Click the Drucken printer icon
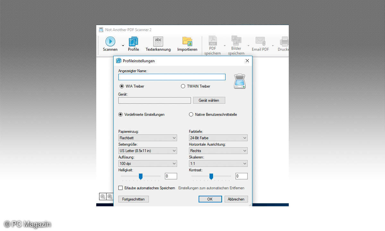The width and height of the screenshot is (385, 231). [284, 41]
